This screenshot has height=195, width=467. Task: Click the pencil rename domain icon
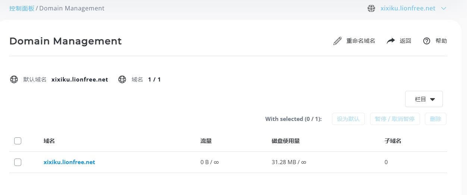[x=338, y=41]
